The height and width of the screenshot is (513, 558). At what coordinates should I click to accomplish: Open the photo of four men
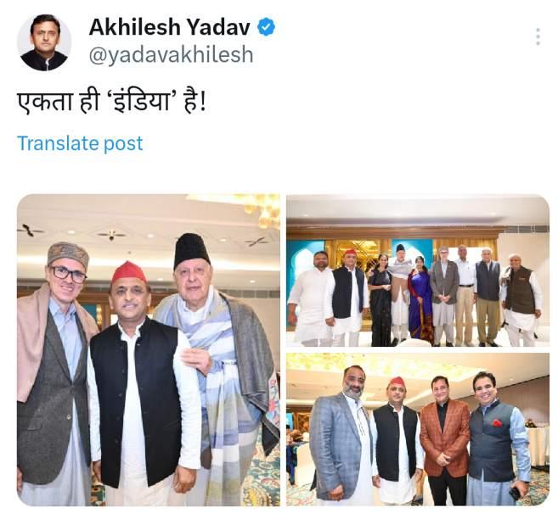418,429
